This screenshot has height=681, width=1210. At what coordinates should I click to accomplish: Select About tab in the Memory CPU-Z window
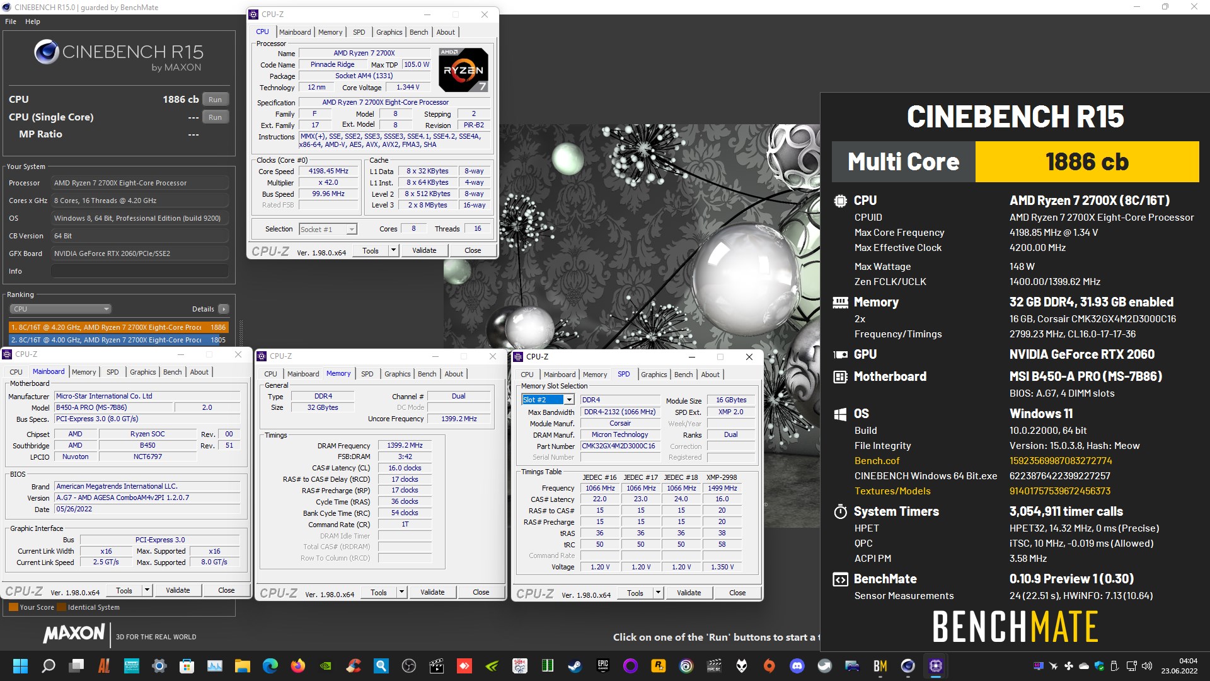454,374
